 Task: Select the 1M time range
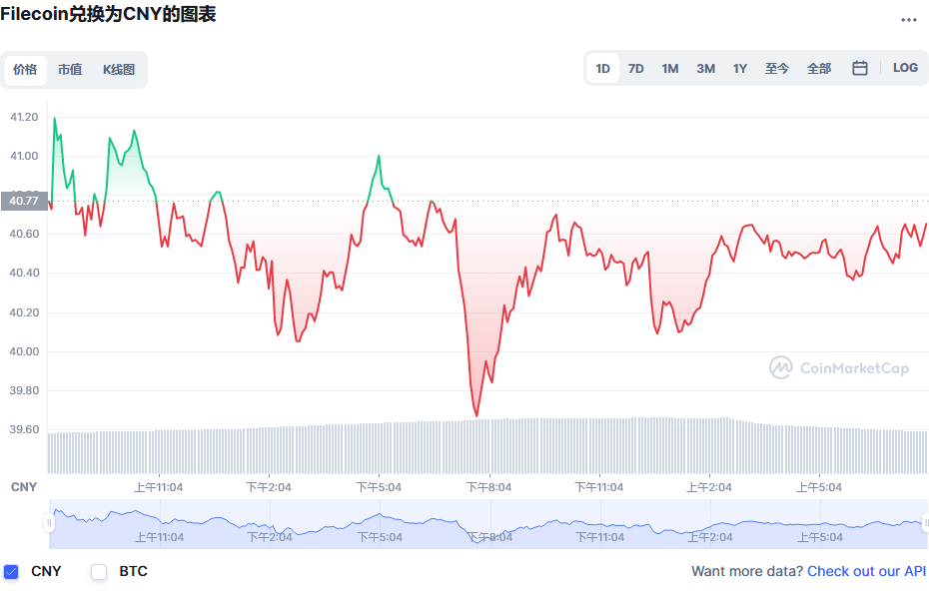click(670, 69)
